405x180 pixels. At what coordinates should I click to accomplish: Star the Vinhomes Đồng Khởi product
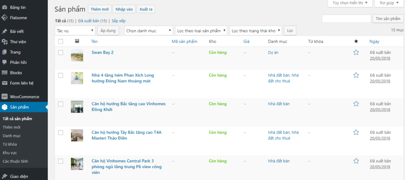click(x=356, y=104)
